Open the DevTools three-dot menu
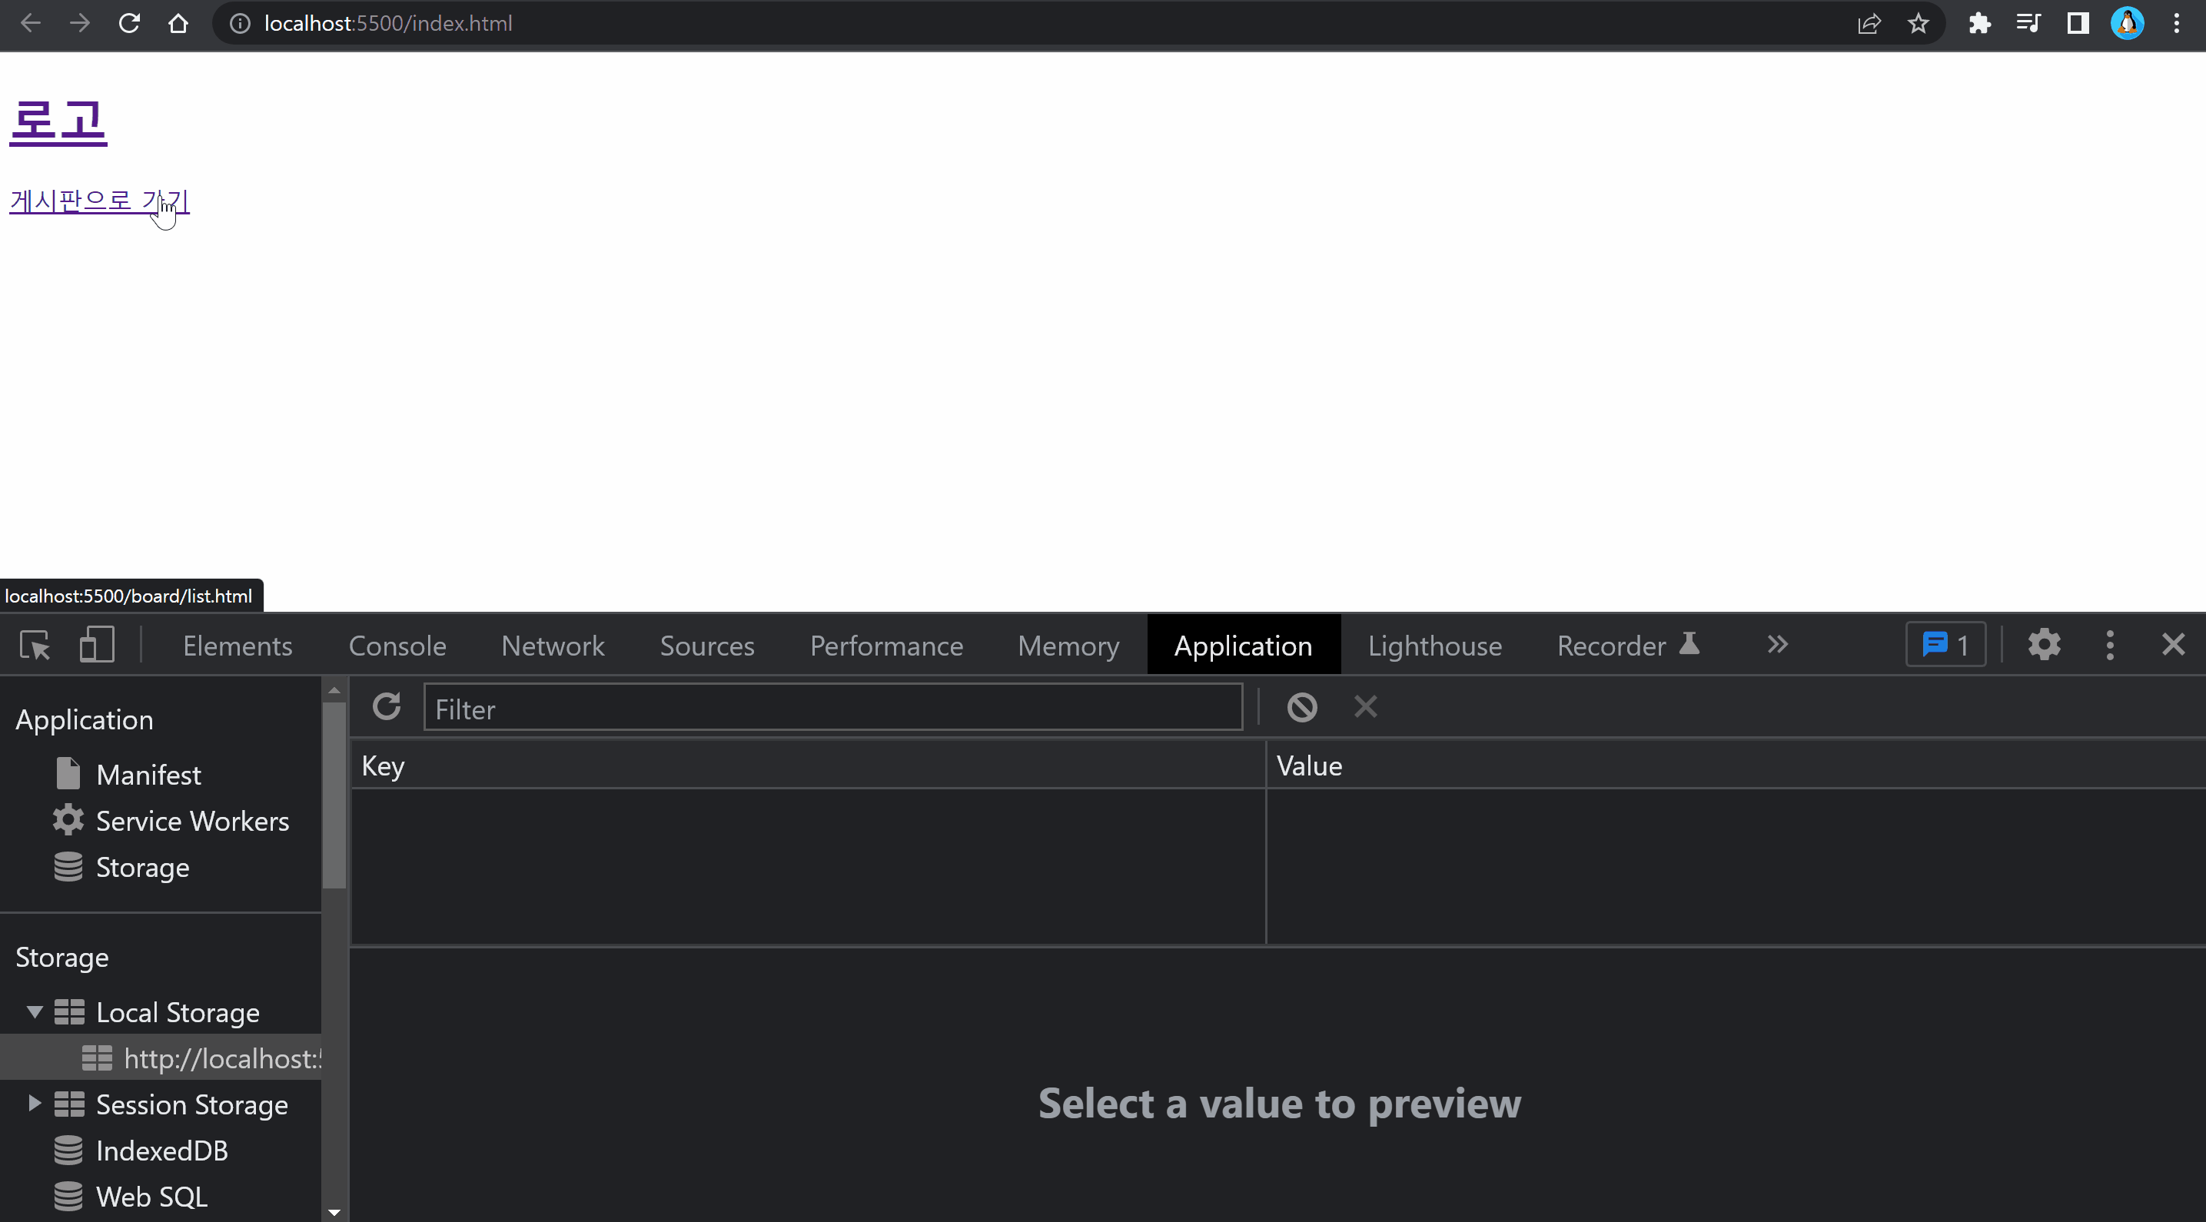The width and height of the screenshot is (2206, 1222). click(2110, 645)
